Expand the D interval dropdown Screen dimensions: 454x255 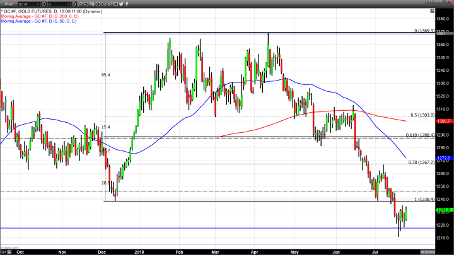tap(61, 3)
